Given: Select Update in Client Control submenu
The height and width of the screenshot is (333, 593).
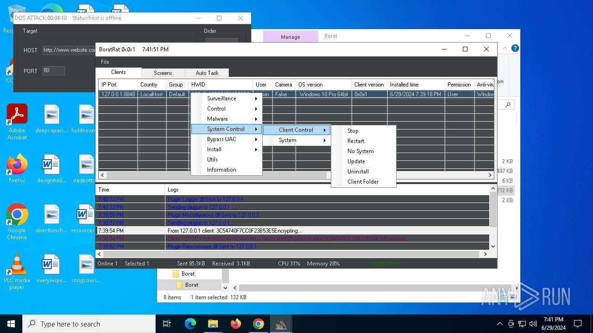Looking at the screenshot, I should [x=364, y=161].
